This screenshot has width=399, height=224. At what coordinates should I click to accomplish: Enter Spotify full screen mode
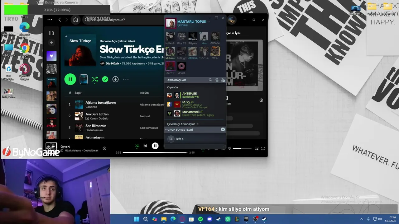point(263,148)
